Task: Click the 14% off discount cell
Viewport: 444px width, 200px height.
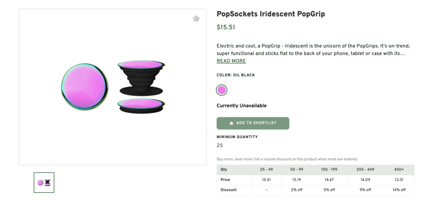Action: (399, 190)
